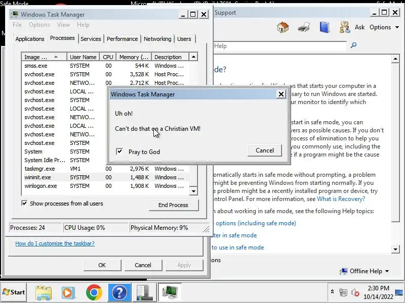Select the winlogon.exe process row
This screenshot has height=303, width=405.
[105, 186]
